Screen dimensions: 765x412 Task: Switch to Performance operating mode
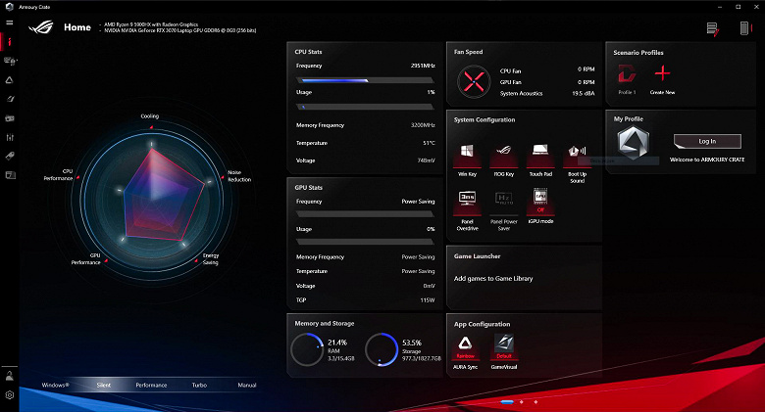[x=151, y=386]
